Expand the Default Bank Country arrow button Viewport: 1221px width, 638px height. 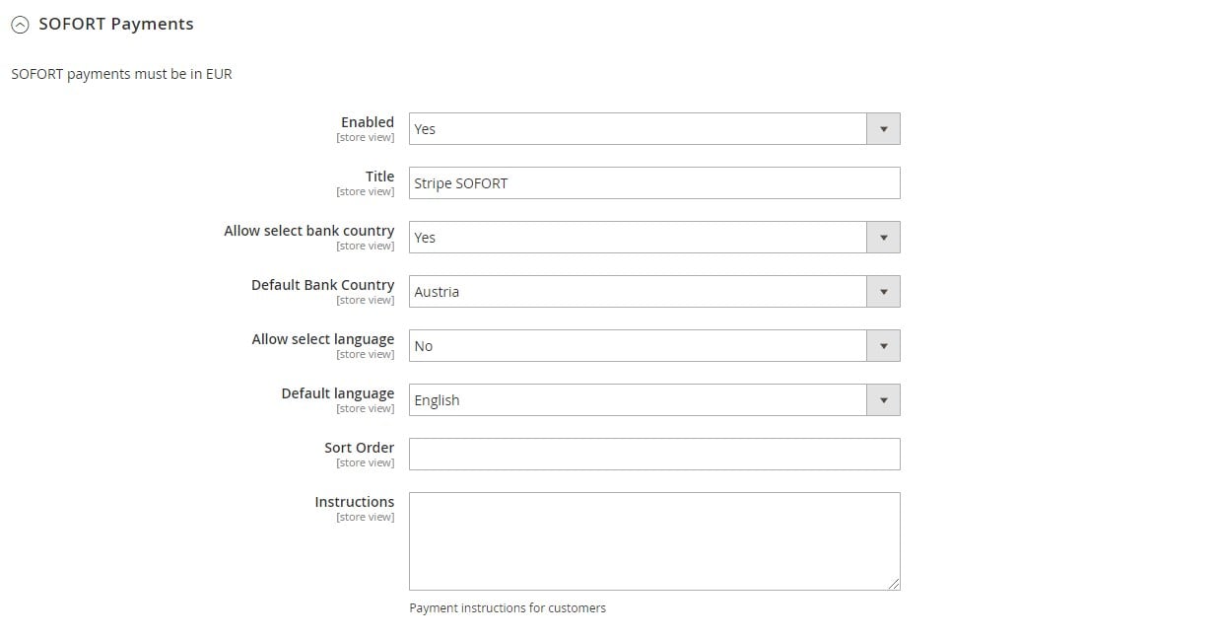point(883,292)
